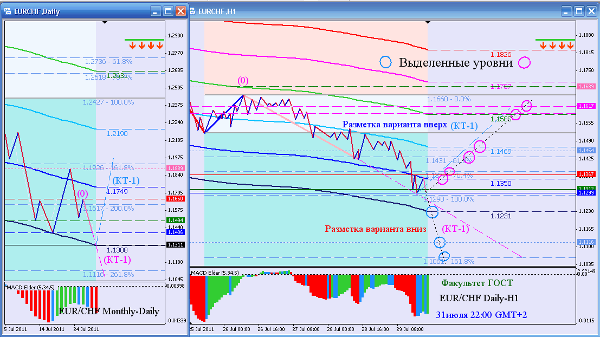Click the red 1.1660 price tag in Daily chart
The height and width of the screenshot is (337, 600).
[176, 199]
